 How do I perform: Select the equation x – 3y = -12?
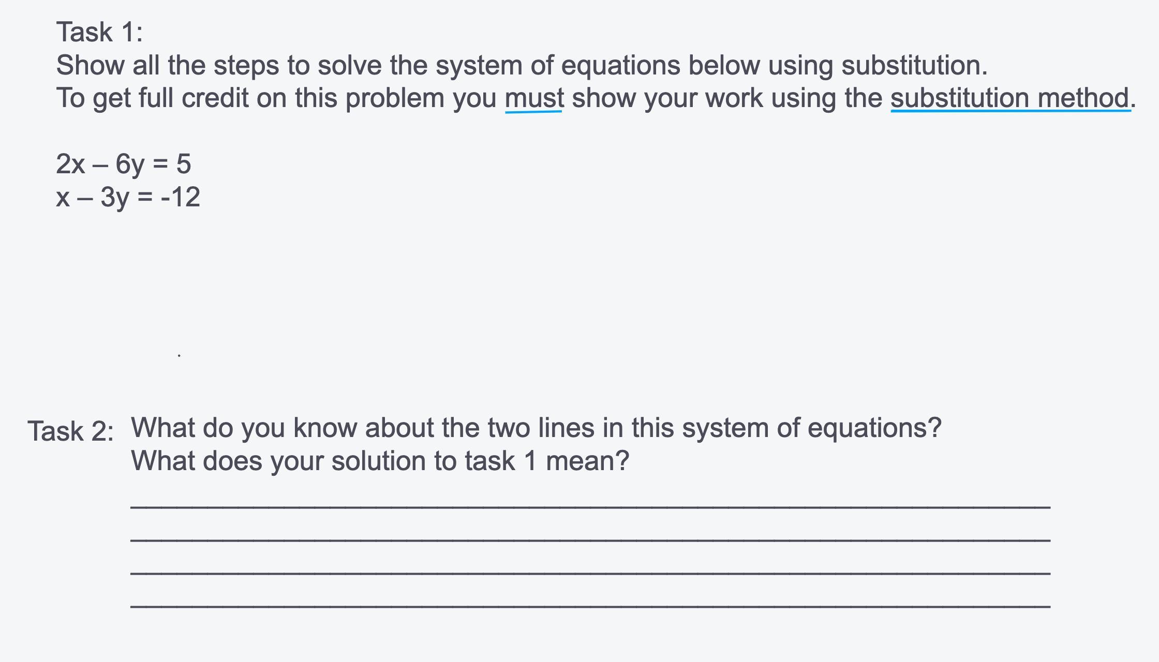point(128,198)
